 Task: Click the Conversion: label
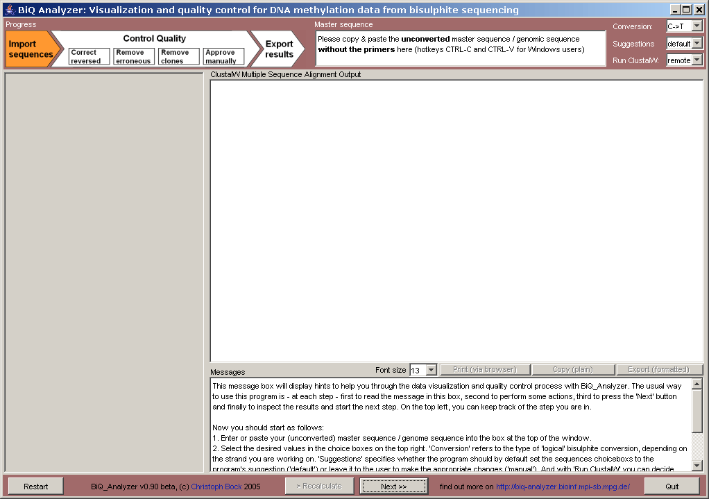click(633, 26)
